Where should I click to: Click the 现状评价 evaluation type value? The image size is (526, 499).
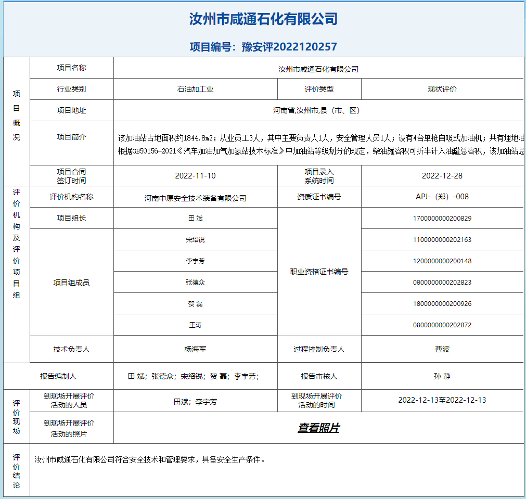coord(442,89)
